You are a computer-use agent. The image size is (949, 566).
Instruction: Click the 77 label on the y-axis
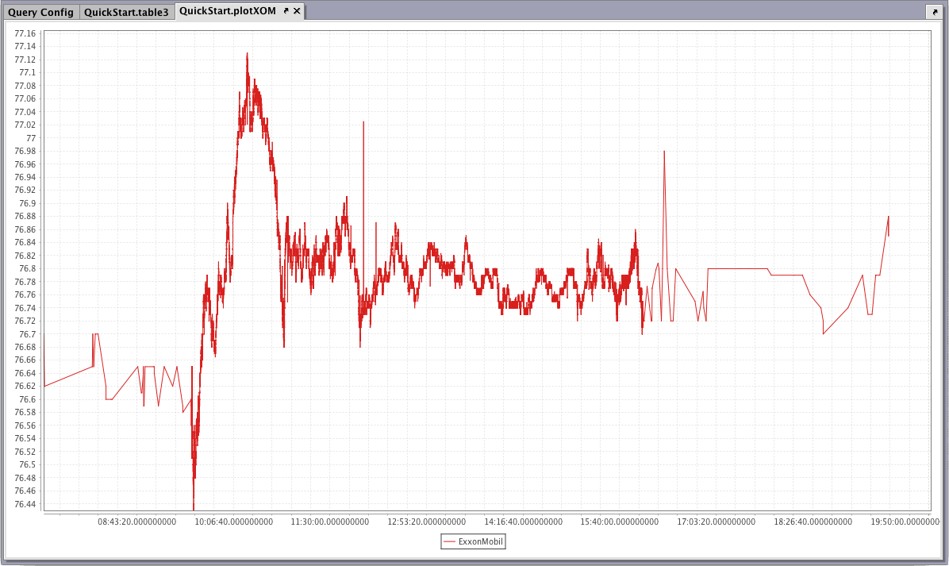coord(31,138)
